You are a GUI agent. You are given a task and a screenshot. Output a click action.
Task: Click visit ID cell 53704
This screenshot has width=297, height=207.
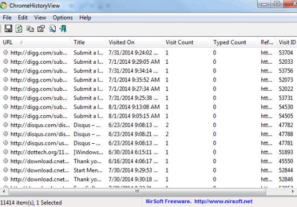pyautogui.click(x=286, y=52)
